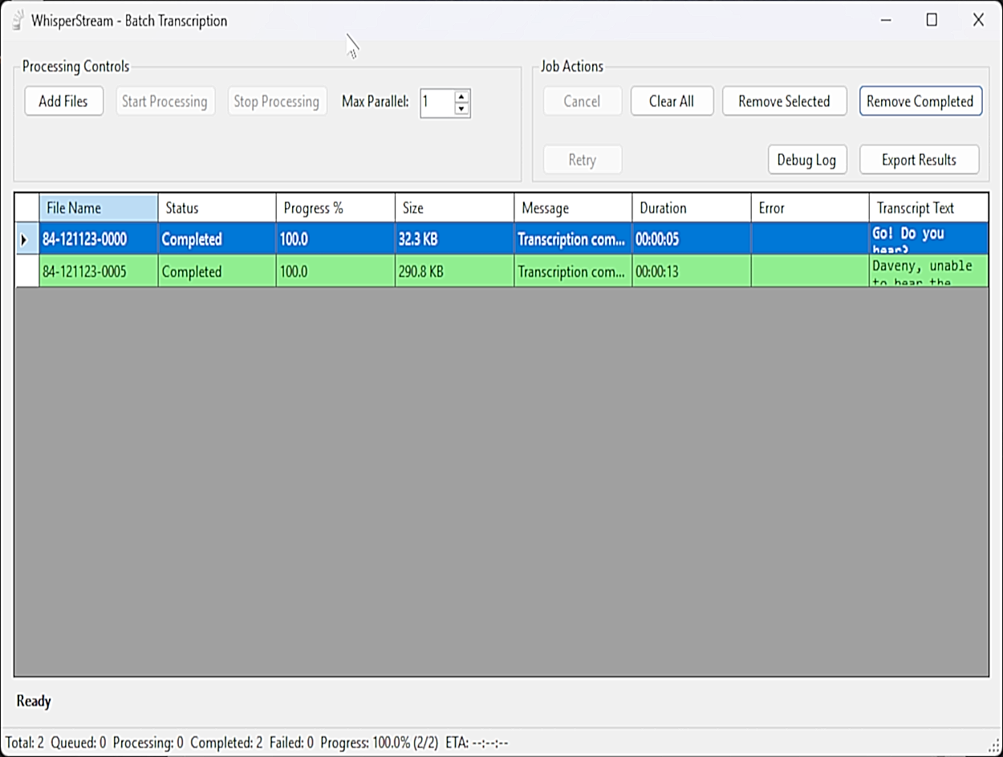Viewport: 1003px width, 757px height.
Task: Clear all transcription jobs
Action: 672,100
